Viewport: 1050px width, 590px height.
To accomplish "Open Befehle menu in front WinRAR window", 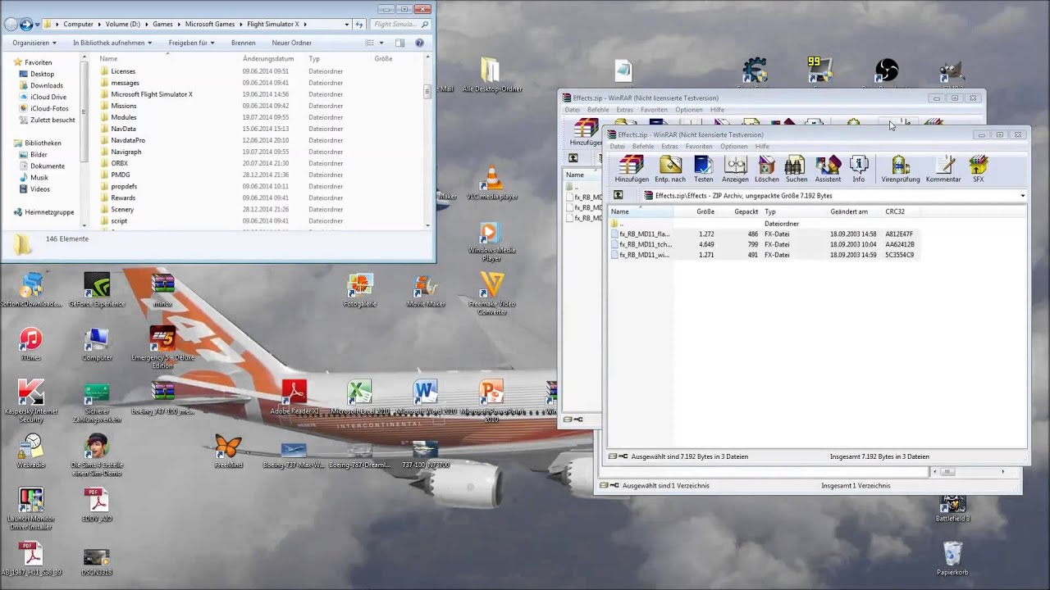I will pyautogui.click(x=643, y=147).
